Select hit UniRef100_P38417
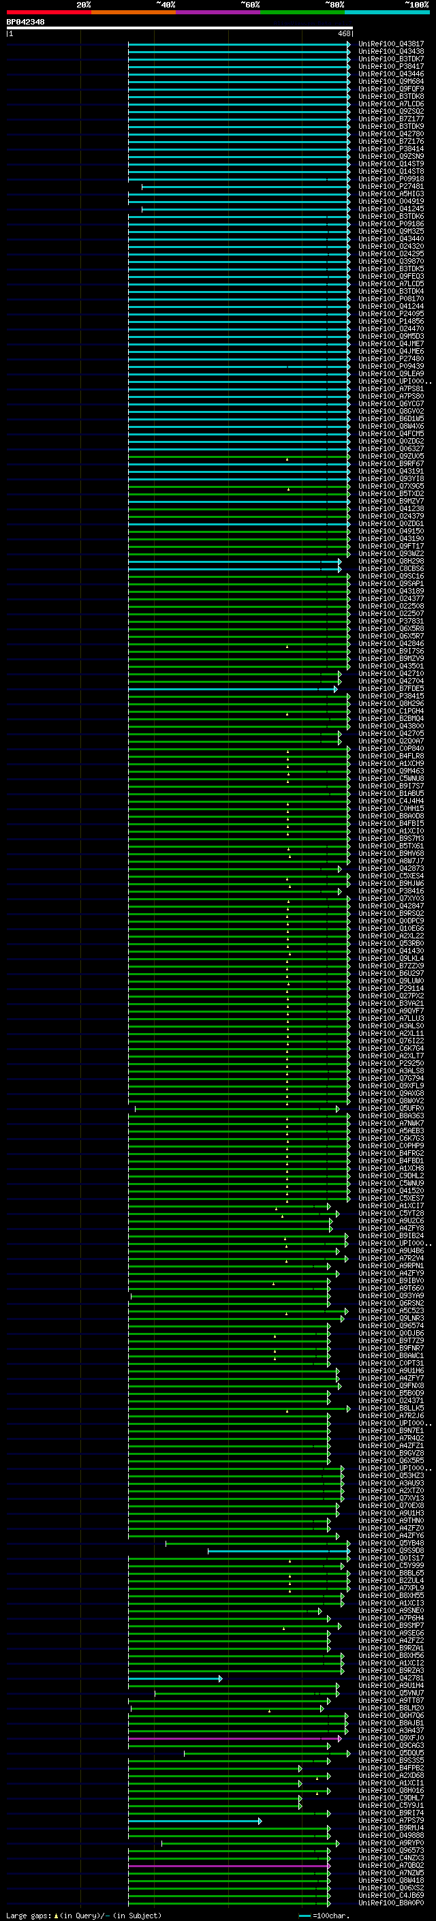436x1921 pixels. (390, 66)
